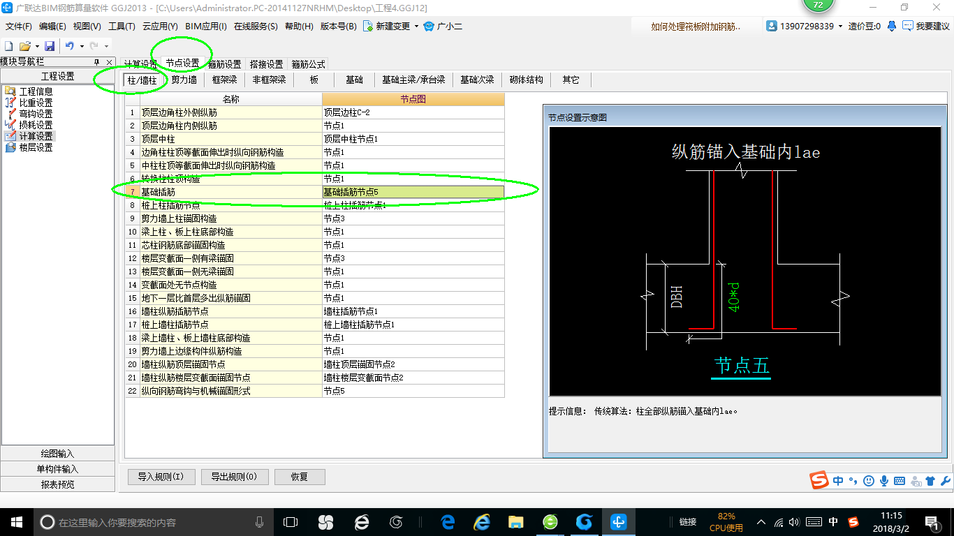Open Internet Explorer on the taskbar

482,522
